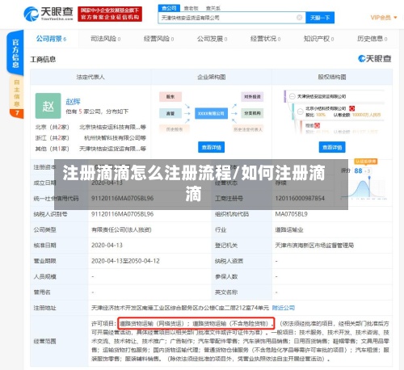Open legal representative 赵辉's profile link
The width and height of the screenshot is (404, 370).
(x=74, y=102)
